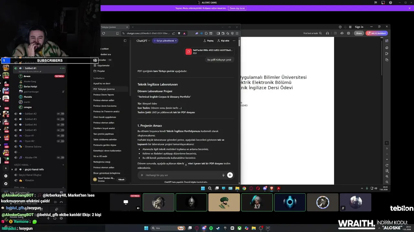This screenshot has width=414, height=232.
Task: Bookmark the ChatGPT page
Action: [117, 33]
